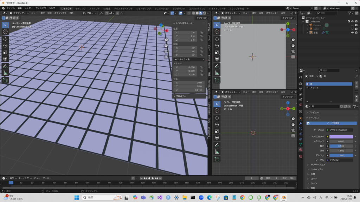Click the ベースカラー purple color swatch
The height and width of the screenshot is (202, 360).
(341, 136)
